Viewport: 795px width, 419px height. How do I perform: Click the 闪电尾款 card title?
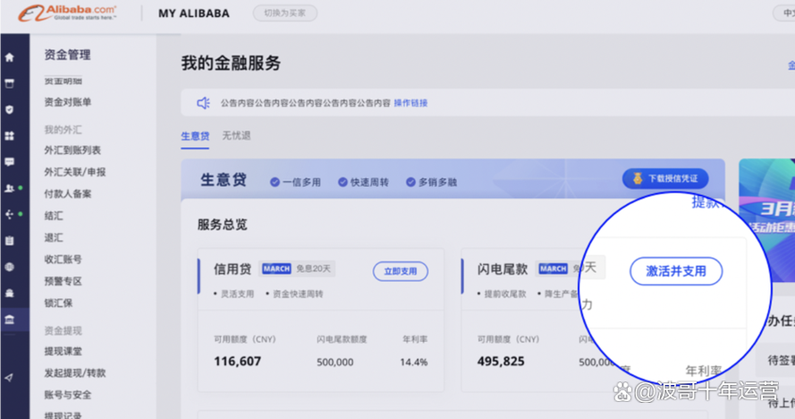click(x=503, y=269)
